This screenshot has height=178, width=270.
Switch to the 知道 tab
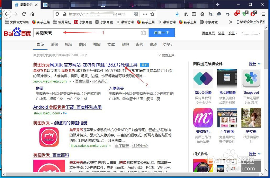click(97, 44)
